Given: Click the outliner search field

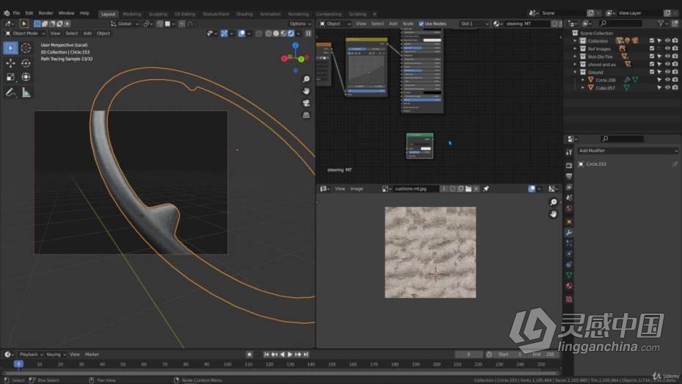Looking at the screenshot, I should [620, 23].
